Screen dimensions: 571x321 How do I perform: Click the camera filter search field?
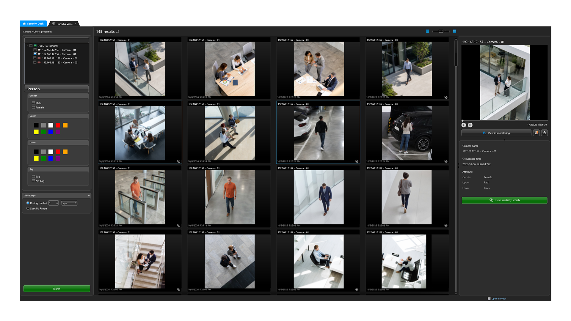point(57,40)
